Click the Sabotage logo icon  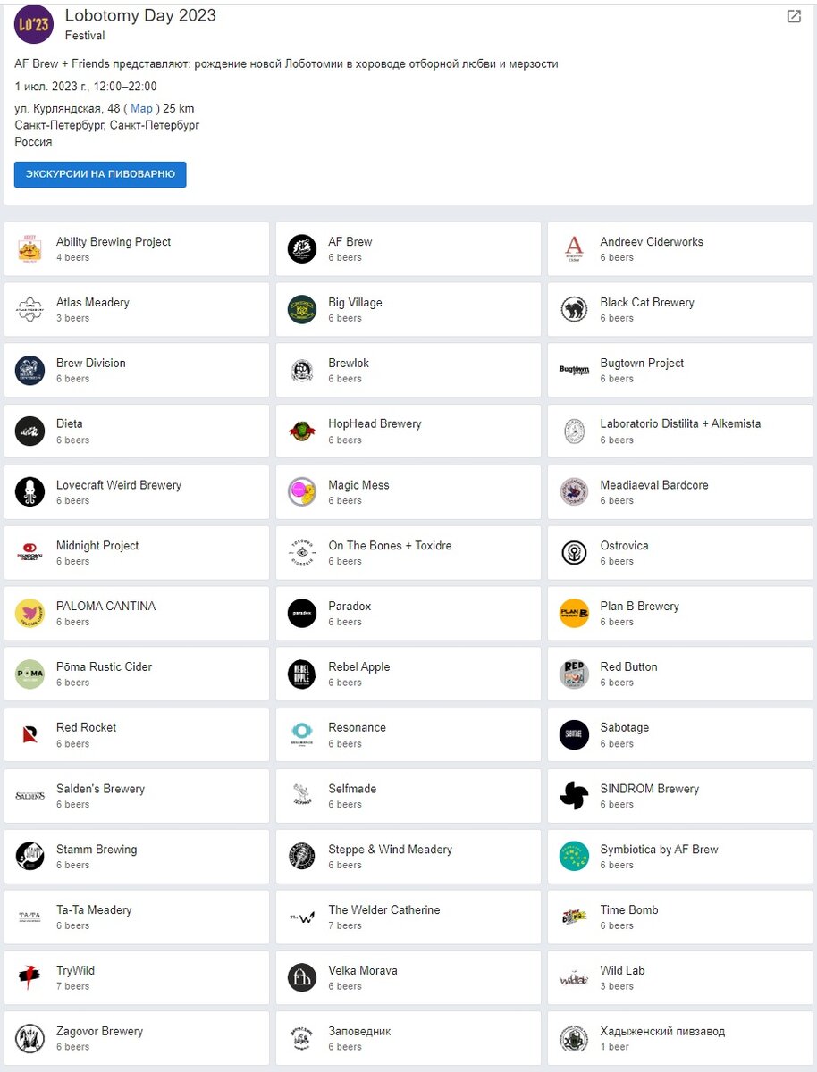(574, 735)
